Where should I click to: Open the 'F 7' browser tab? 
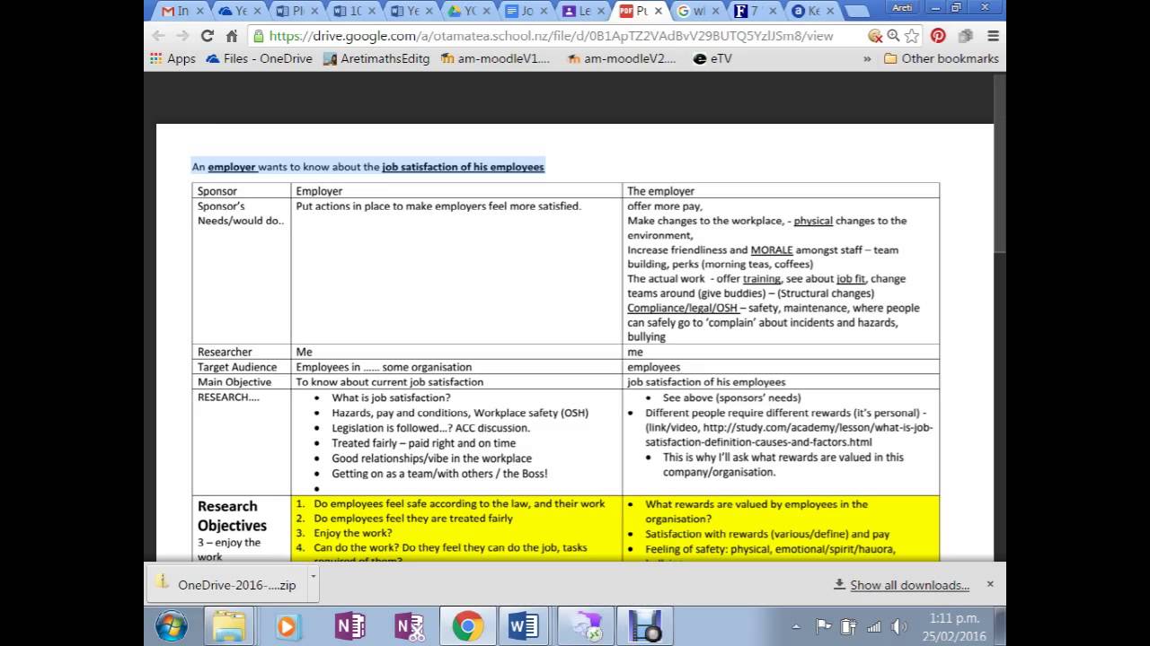pyautogui.click(x=755, y=12)
